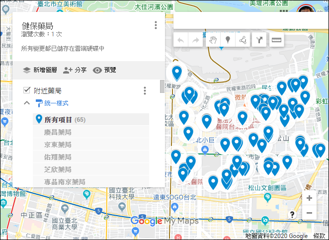Click the 國立臺北科技大學 school icon

click(122, 207)
